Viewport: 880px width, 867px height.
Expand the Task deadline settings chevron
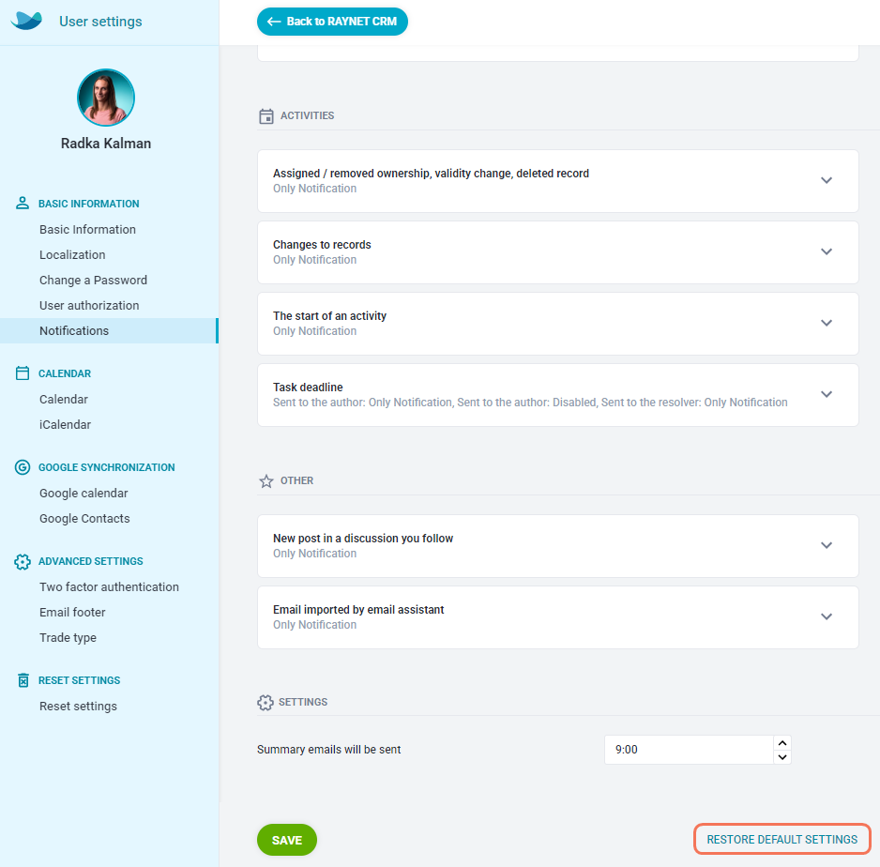(827, 394)
